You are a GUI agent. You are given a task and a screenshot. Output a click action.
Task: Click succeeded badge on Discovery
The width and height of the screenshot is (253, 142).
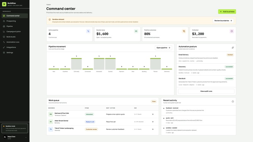coord(229,67)
